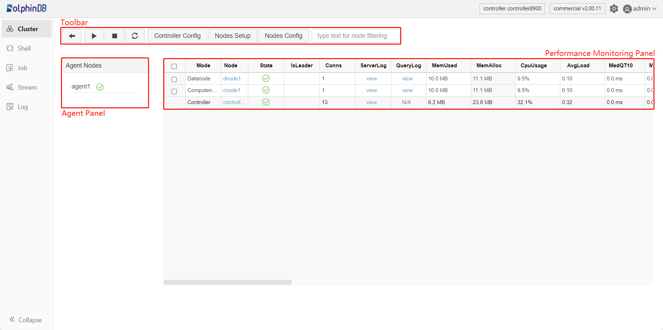Click the agent1 status check icon

100,87
